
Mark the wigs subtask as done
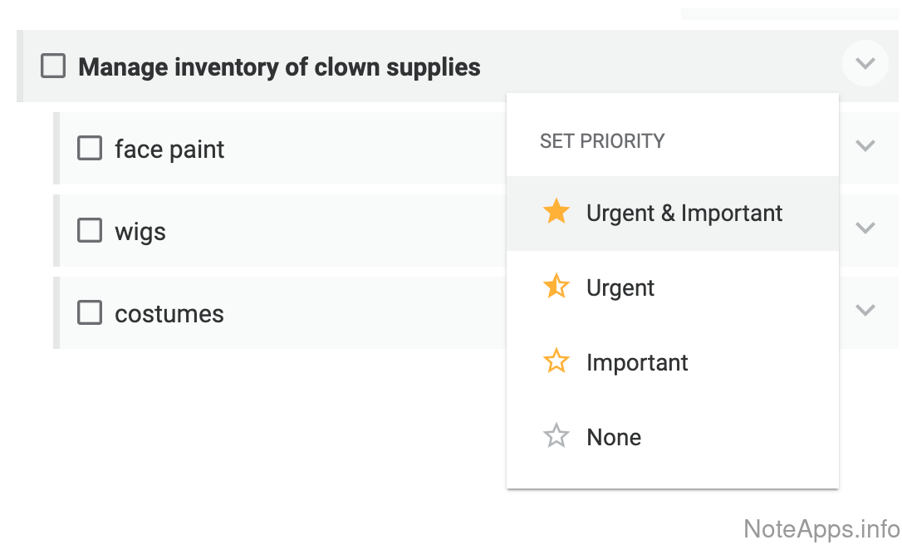click(90, 230)
